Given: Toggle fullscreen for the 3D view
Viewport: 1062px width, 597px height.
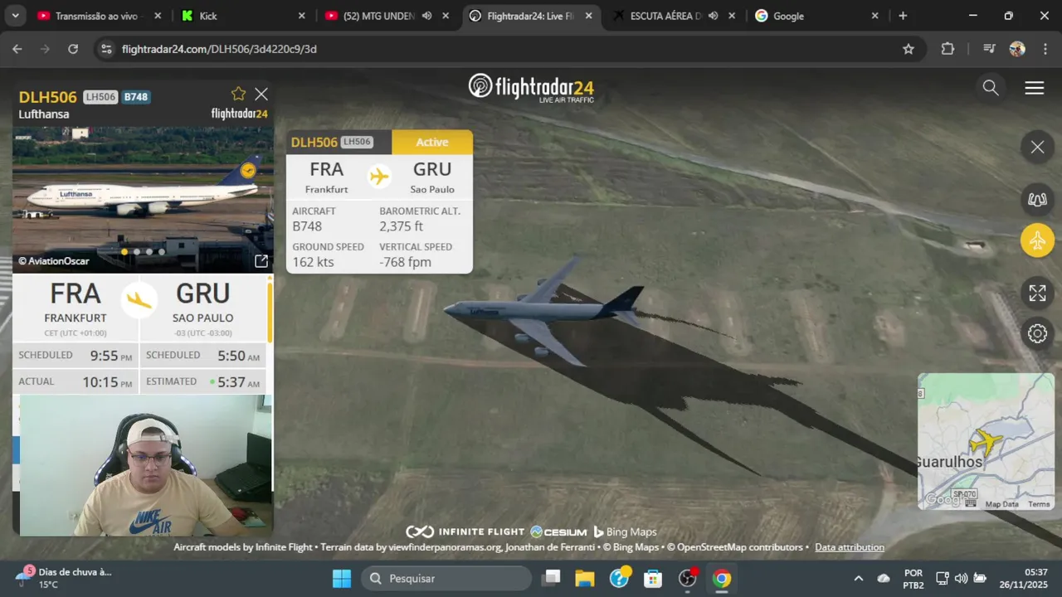Looking at the screenshot, I should (1037, 293).
